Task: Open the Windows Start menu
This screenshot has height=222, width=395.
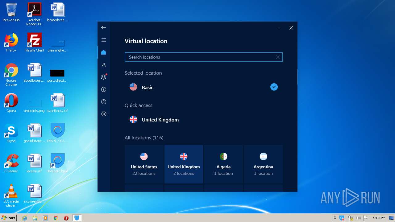Action: [9, 218]
